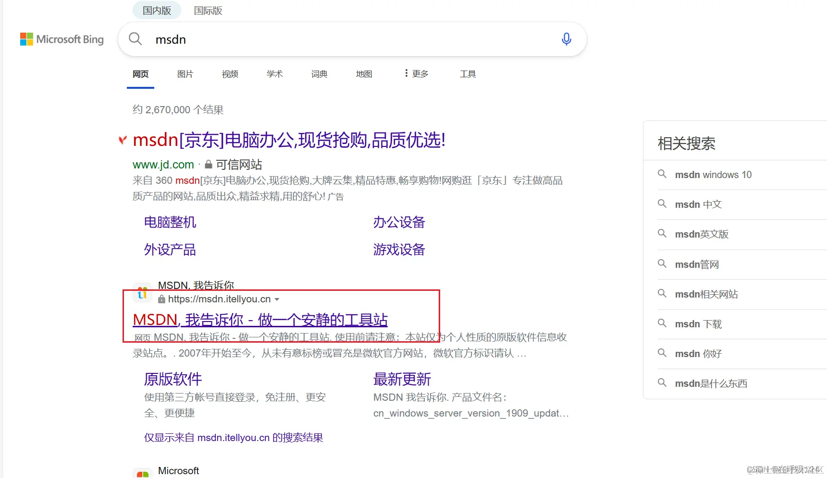Screen dimensions: 827x478
Task: Click the search icon beside msdn windows 10
Action: coord(662,174)
